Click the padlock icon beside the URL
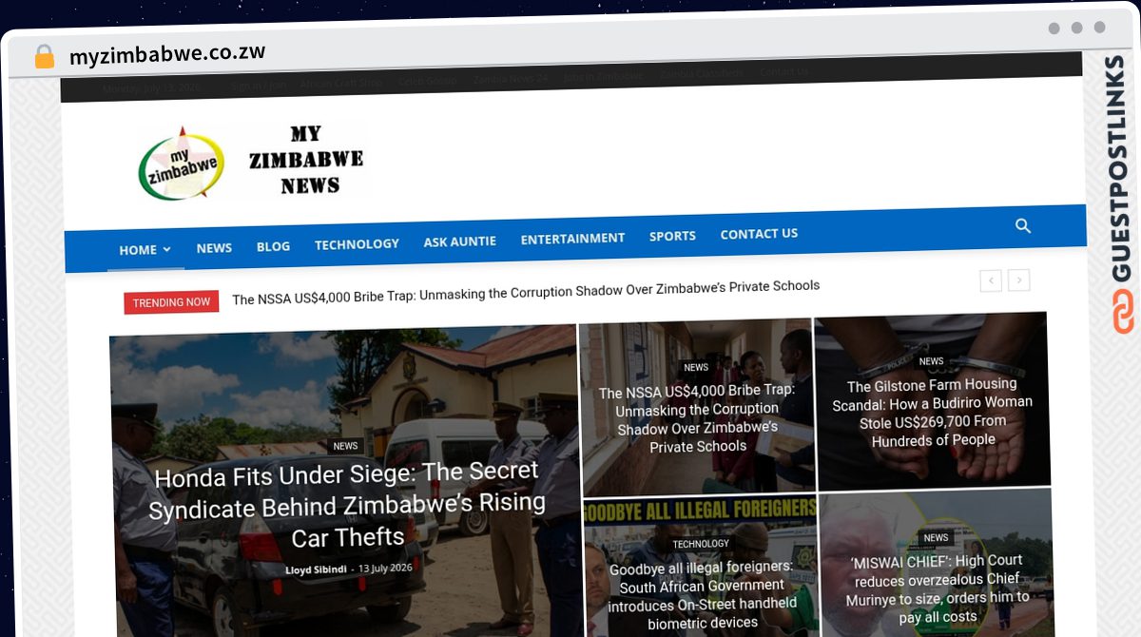The image size is (1141, 637). [x=45, y=57]
